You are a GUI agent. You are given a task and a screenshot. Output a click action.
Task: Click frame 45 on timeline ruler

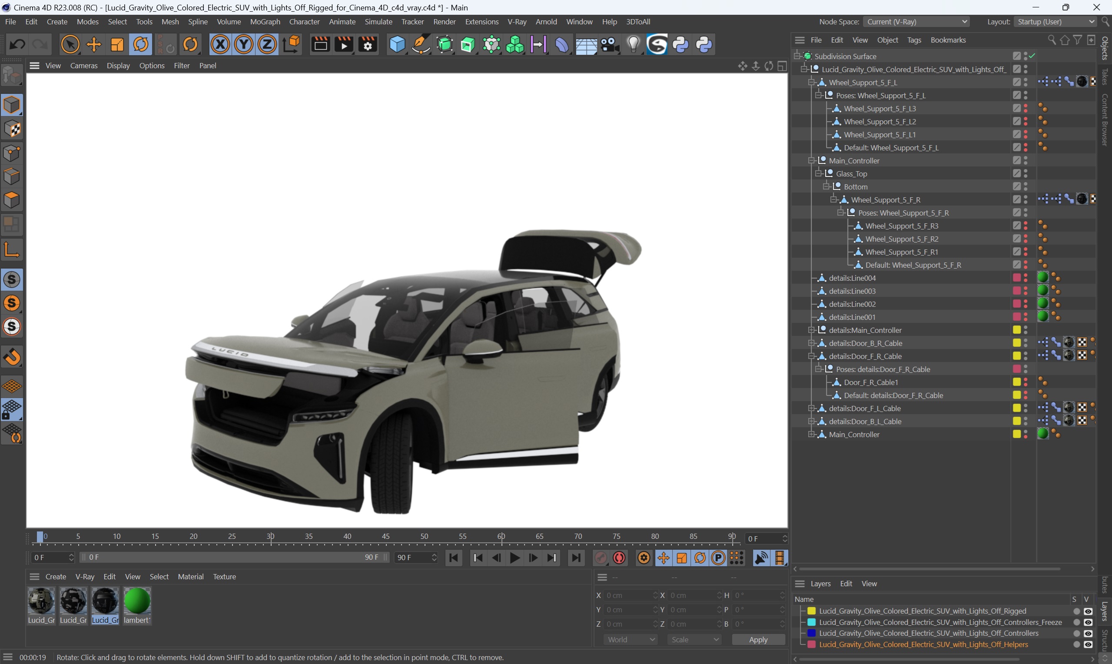pyautogui.click(x=385, y=537)
